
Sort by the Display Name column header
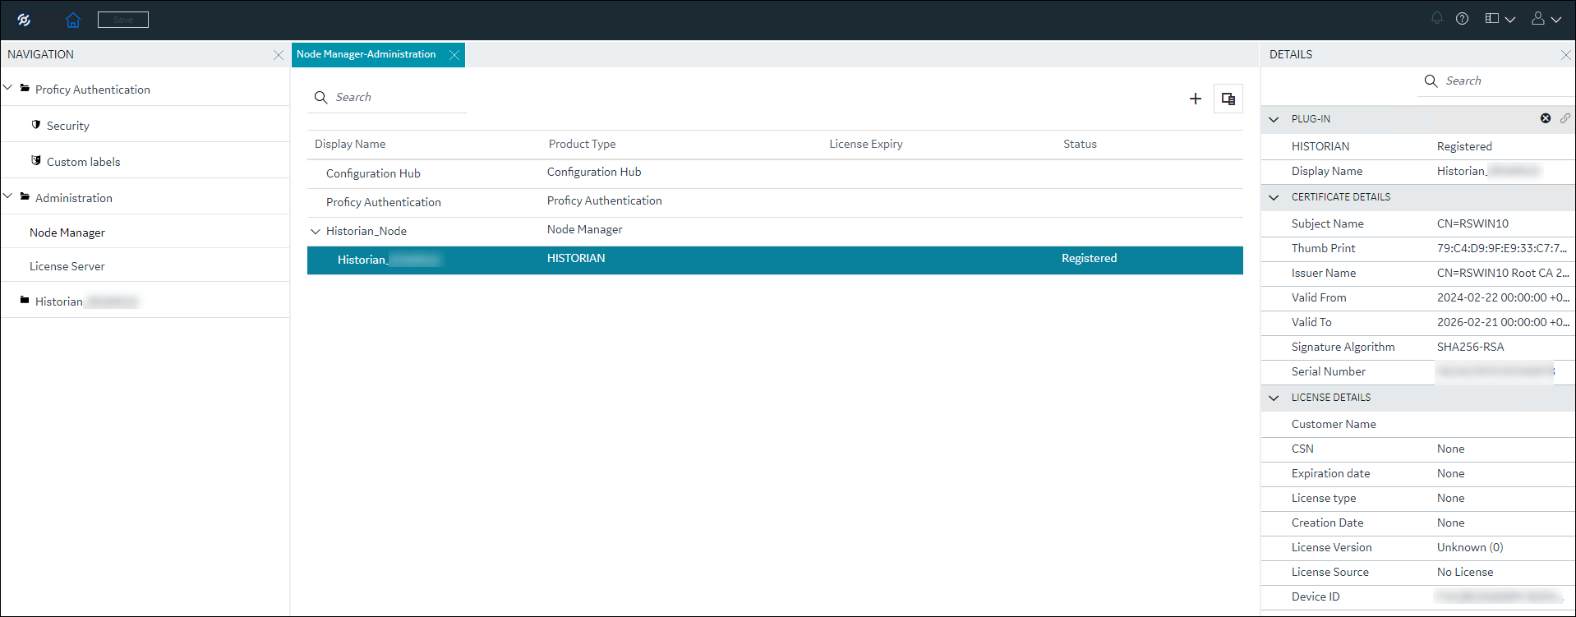350,144
